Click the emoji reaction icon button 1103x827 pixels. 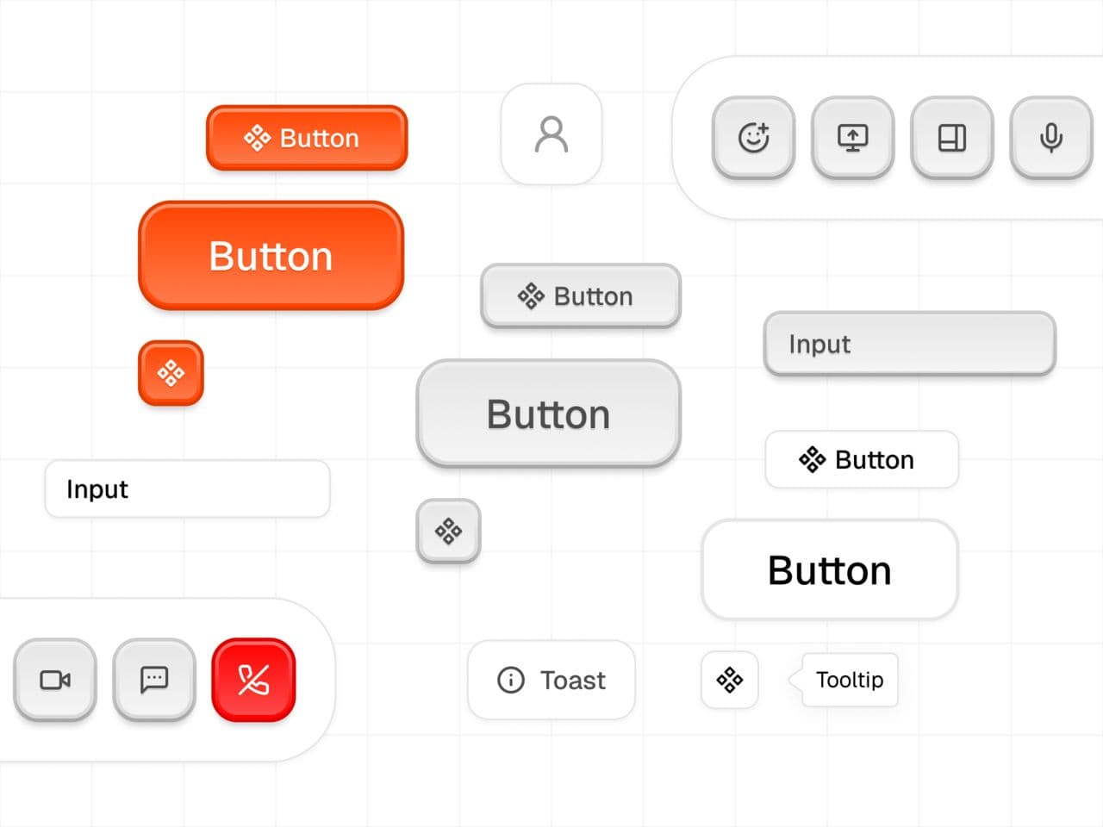coord(753,138)
